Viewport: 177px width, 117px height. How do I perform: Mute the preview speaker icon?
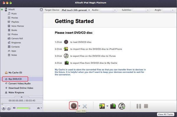point(14,108)
